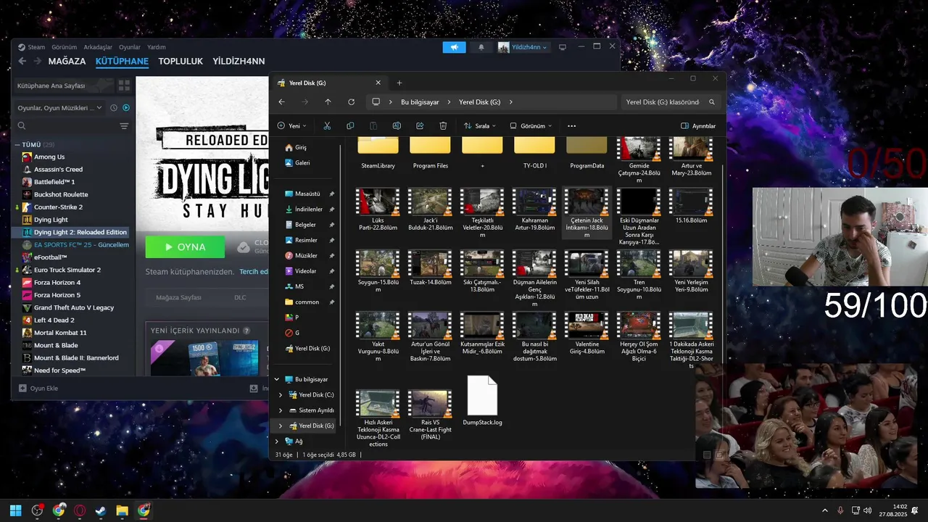This screenshot has width=928, height=522.
Task: Click the Share icon in Explorer toolbar
Action: tap(420, 125)
